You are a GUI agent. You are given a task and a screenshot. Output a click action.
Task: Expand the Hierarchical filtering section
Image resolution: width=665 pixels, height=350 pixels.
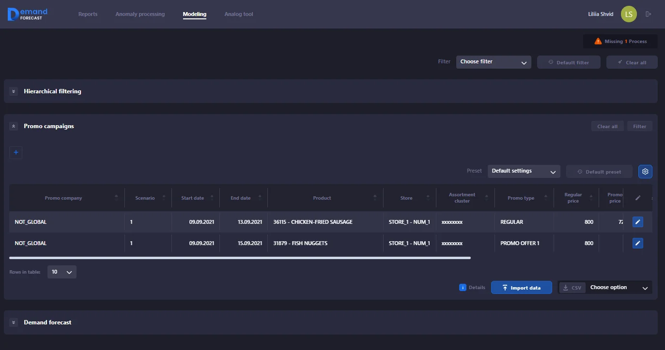[x=14, y=91]
